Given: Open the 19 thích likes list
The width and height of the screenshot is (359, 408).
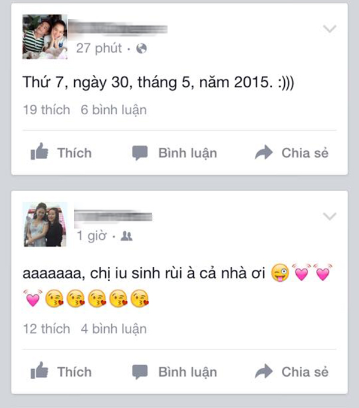Looking at the screenshot, I should point(47,109).
